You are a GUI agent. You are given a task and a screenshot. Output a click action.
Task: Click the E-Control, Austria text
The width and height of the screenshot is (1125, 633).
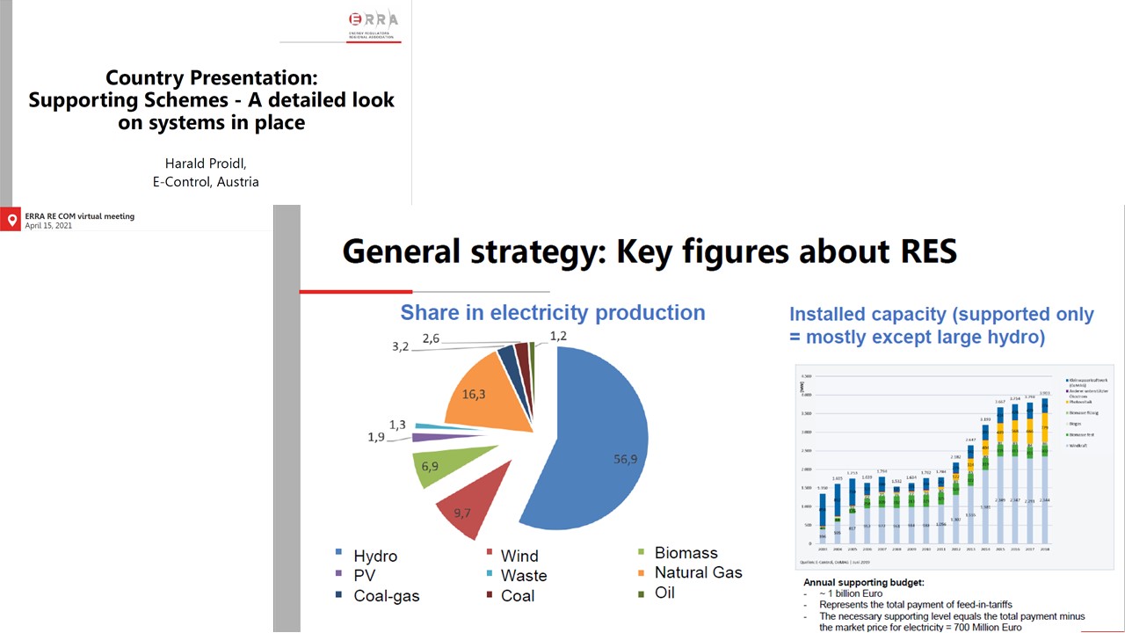coord(206,182)
